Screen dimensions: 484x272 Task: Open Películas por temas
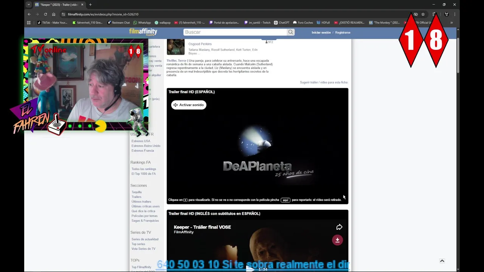click(144, 216)
